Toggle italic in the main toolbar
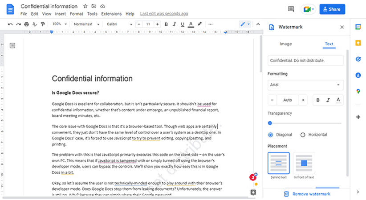366x200 pixels. pos(175,24)
